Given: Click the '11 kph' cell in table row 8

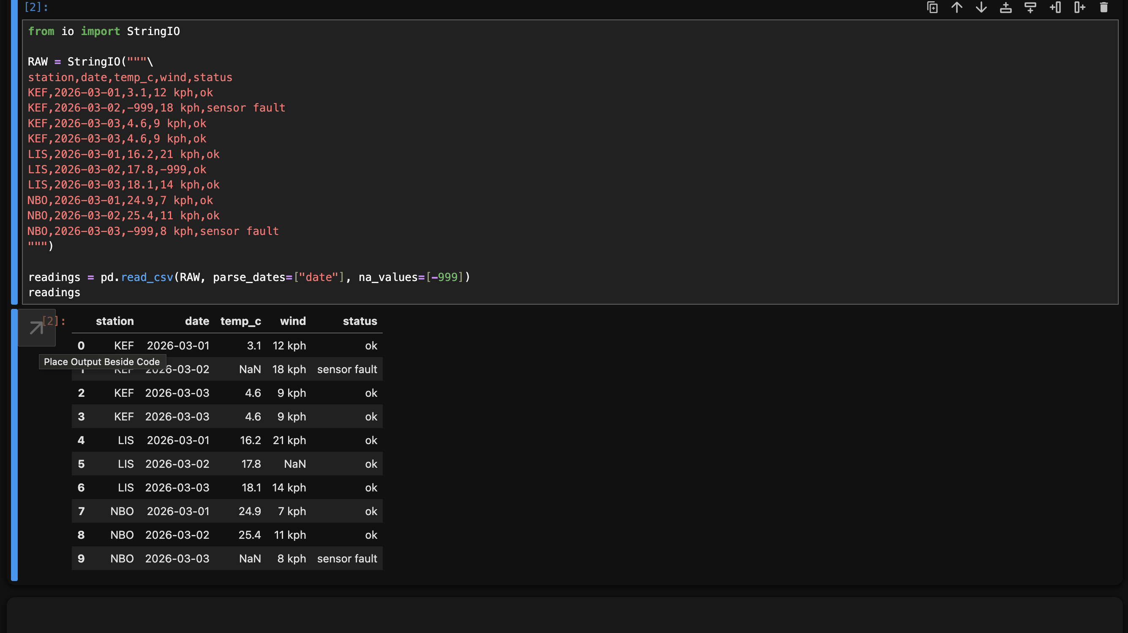Looking at the screenshot, I should coord(290,535).
